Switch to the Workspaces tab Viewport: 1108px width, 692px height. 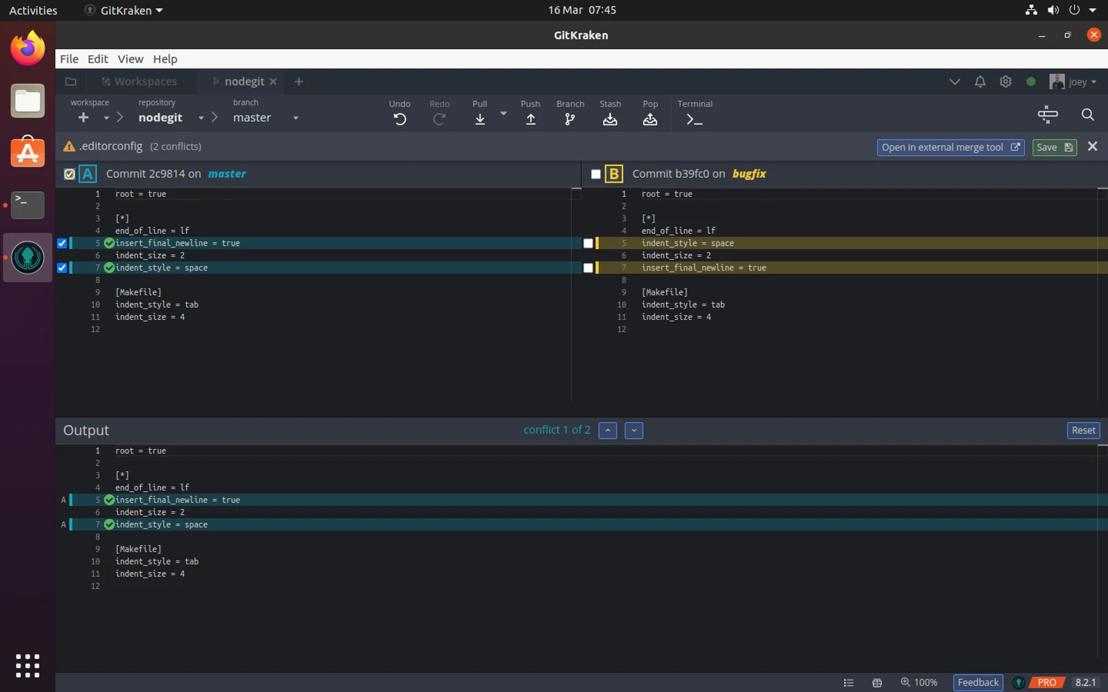(x=139, y=82)
